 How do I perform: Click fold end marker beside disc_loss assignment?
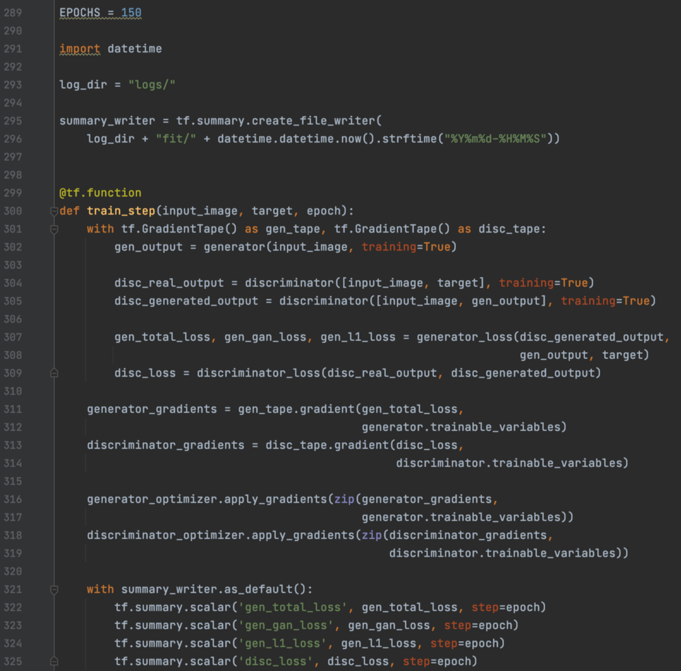[x=54, y=373]
